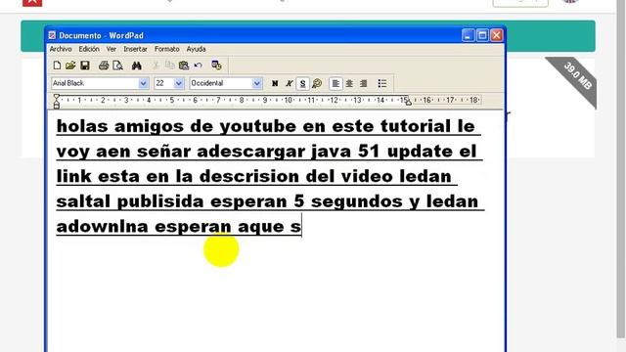Cut selection with the scissors icon
This screenshot has width=626, height=352.
(156, 66)
